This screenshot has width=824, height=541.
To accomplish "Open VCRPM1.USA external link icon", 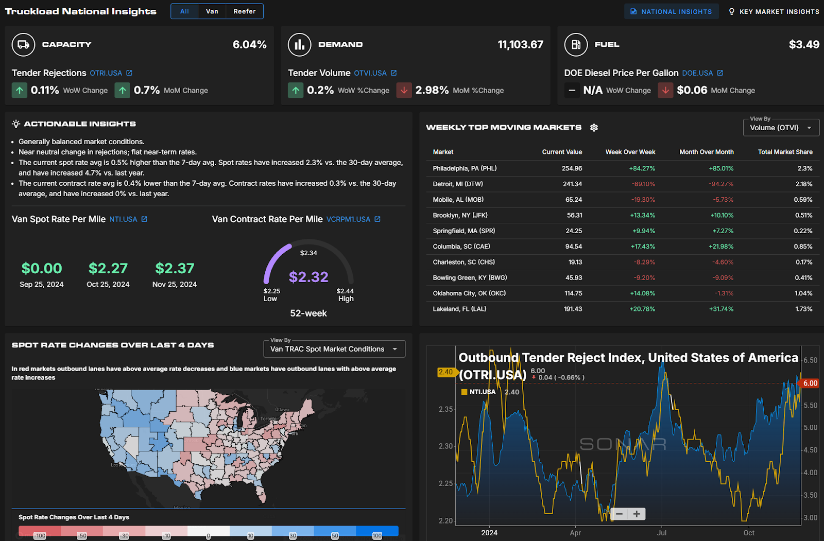I will click(x=377, y=219).
